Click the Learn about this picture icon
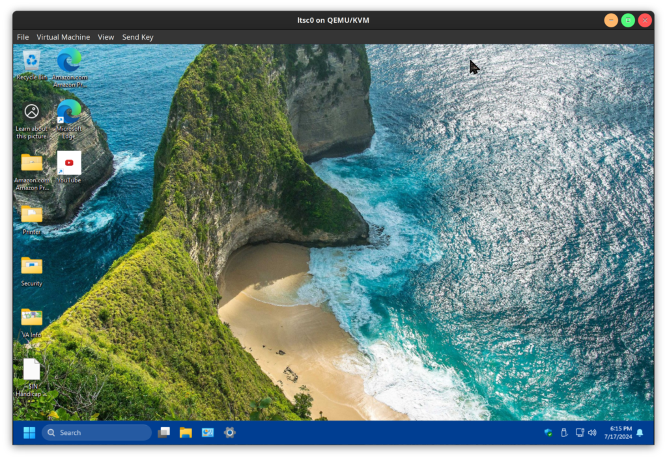 pos(31,112)
